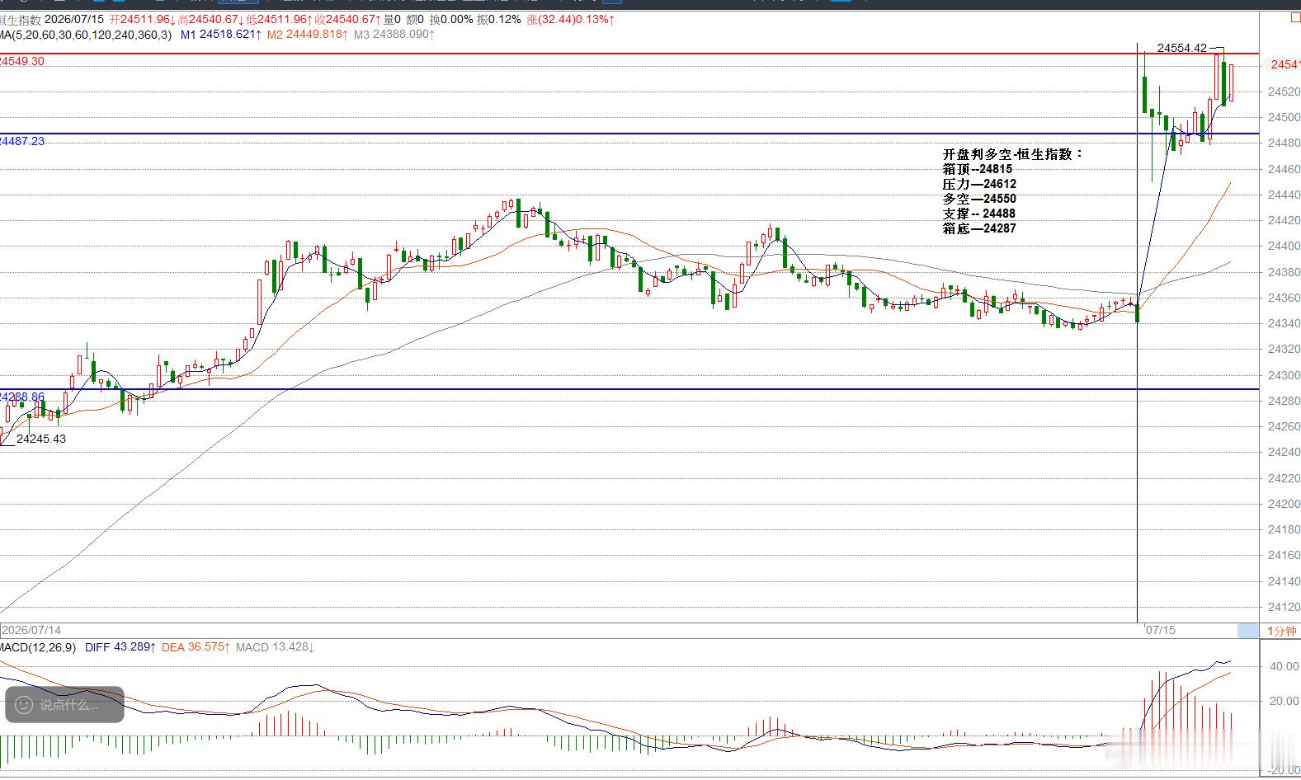Click the blue scrollbar thumb on time axis
The width and height of the screenshot is (1301, 780).
1248,631
